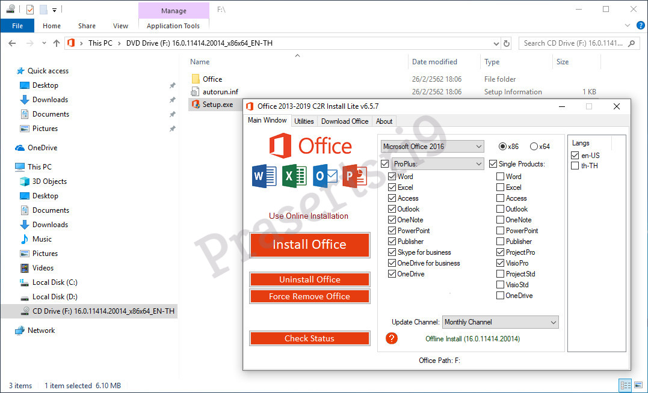
Task: Click the Properties quick access toolbar icon
Action: coord(29,9)
